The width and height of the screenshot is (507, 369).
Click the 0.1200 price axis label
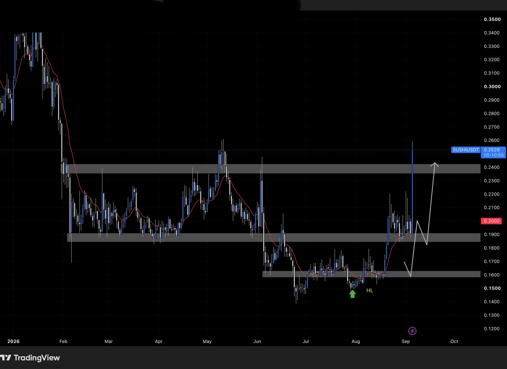pos(492,328)
